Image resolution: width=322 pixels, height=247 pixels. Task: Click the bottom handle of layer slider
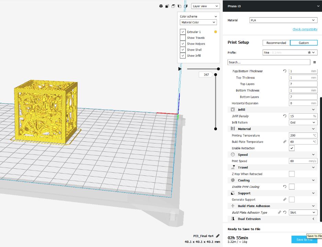pos(216,129)
